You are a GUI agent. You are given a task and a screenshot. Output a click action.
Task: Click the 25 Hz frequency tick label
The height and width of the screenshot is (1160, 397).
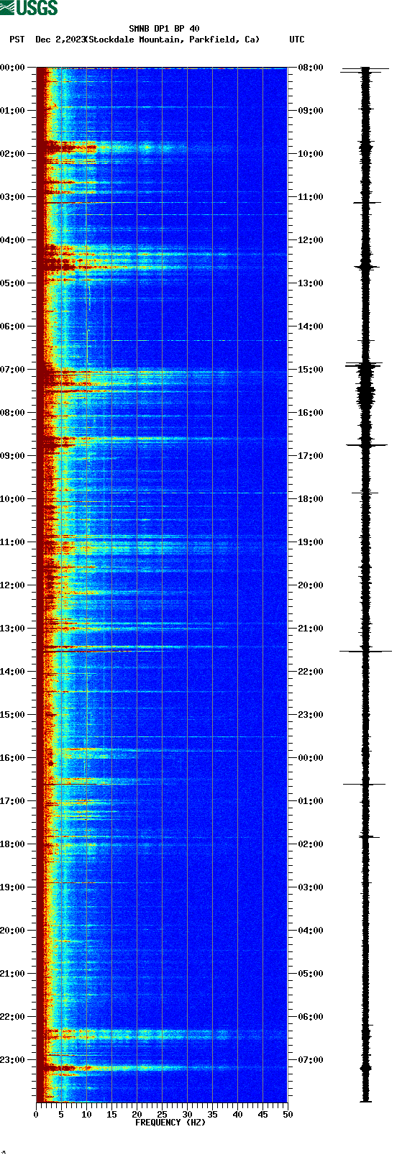pyautogui.click(x=162, y=1115)
